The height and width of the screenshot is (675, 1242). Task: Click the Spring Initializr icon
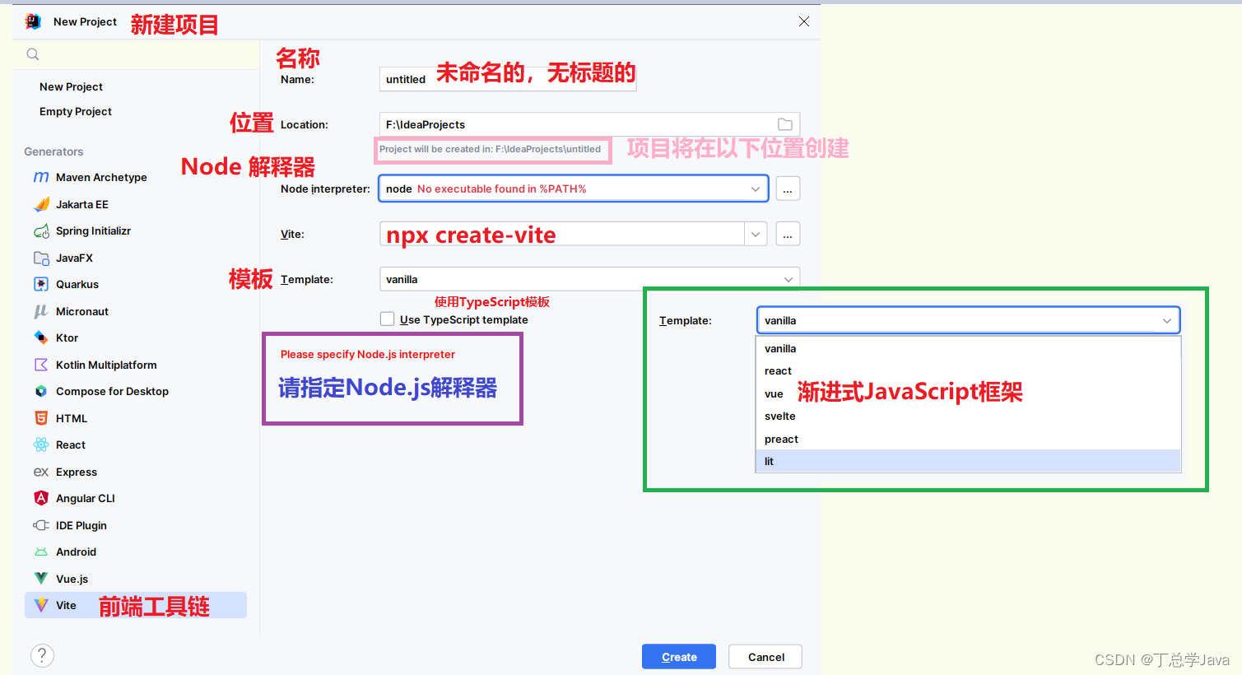(x=41, y=230)
